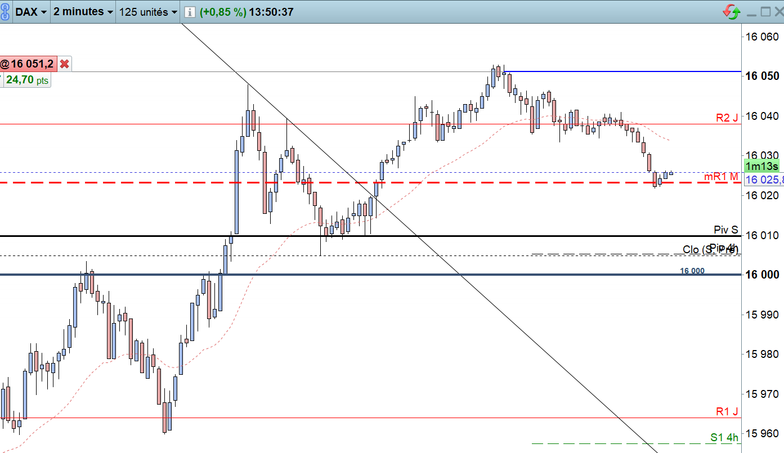Select the R1 J pivot label

pos(727,411)
